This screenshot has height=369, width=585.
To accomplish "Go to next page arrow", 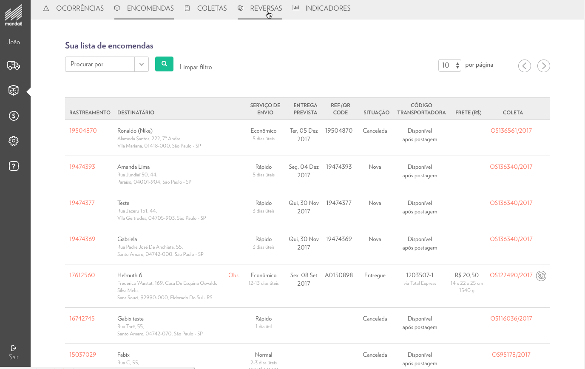I will click(543, 66).
